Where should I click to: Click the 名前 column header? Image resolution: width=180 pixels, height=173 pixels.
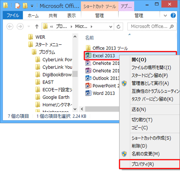point(89,38)
